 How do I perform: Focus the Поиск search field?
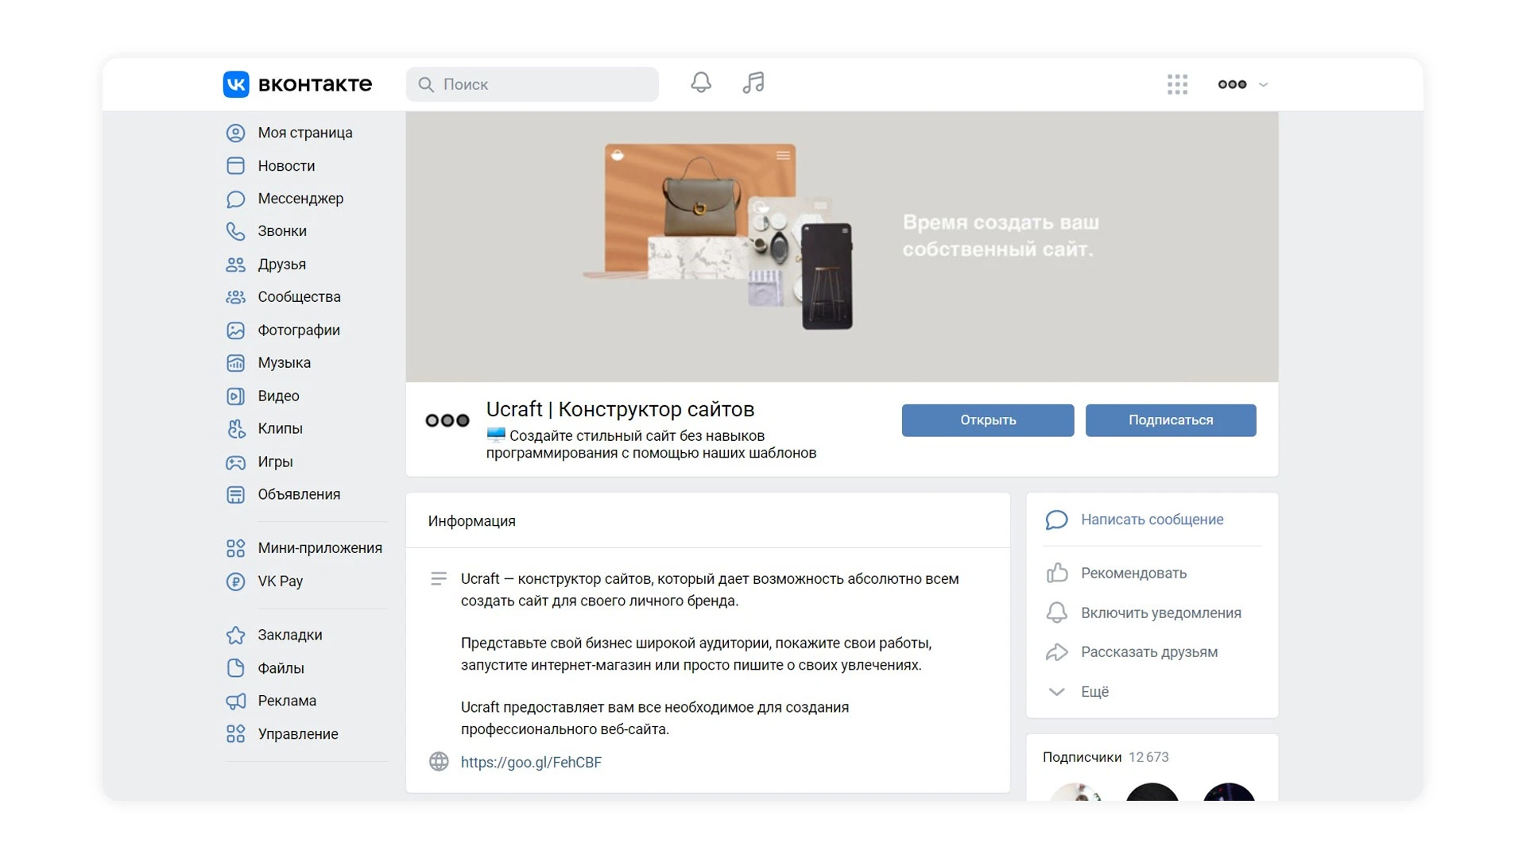532,84
